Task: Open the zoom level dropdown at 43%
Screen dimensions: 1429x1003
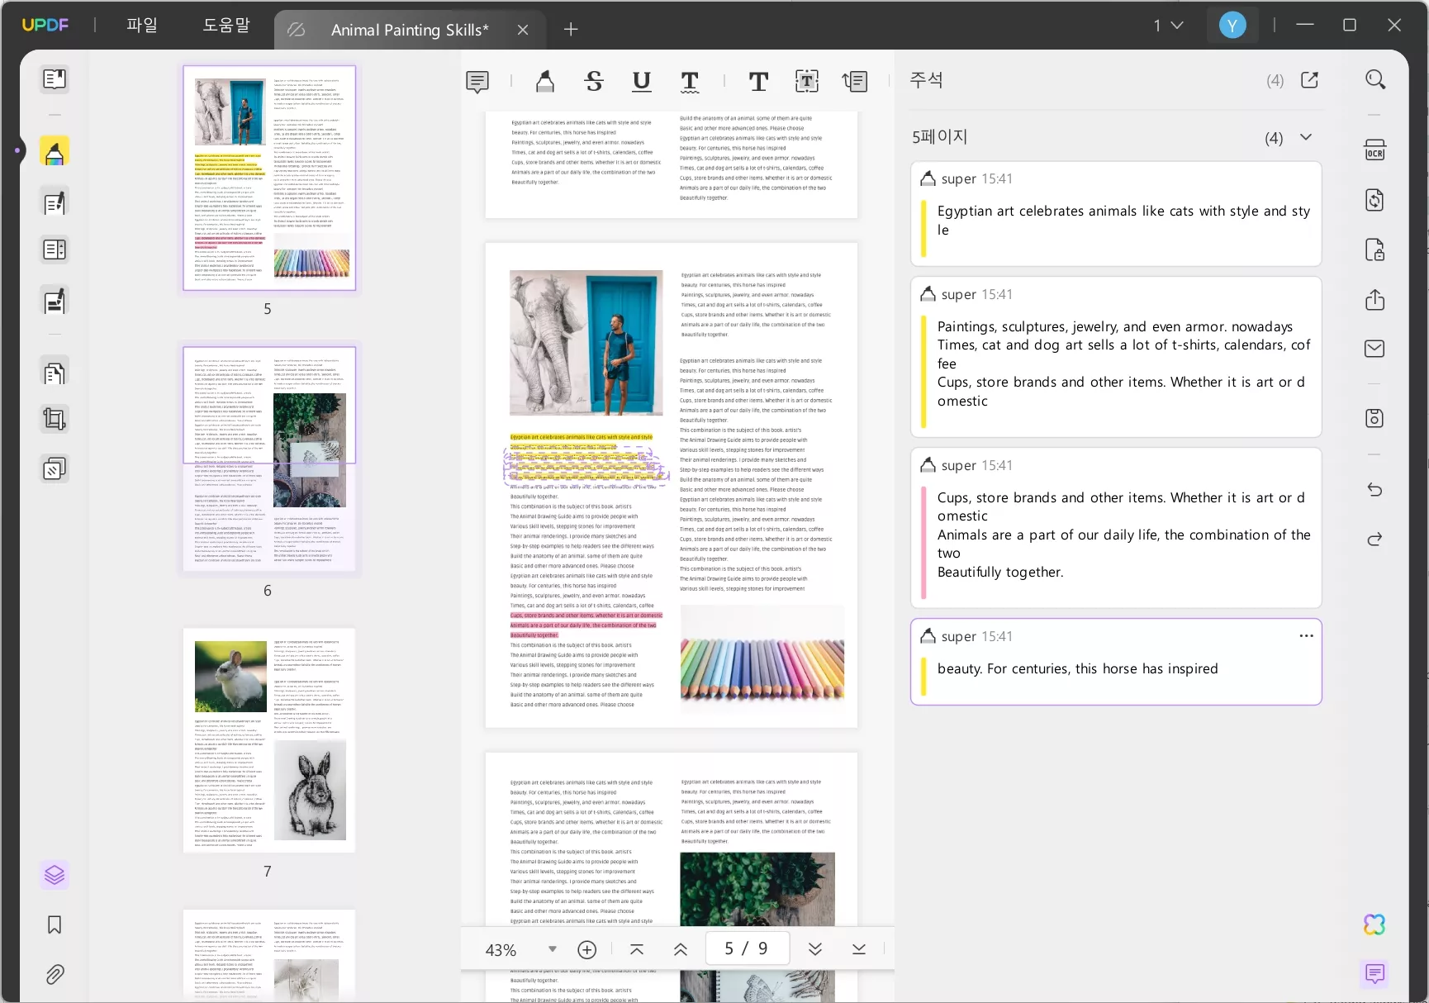Action: [x=552, y=949]
